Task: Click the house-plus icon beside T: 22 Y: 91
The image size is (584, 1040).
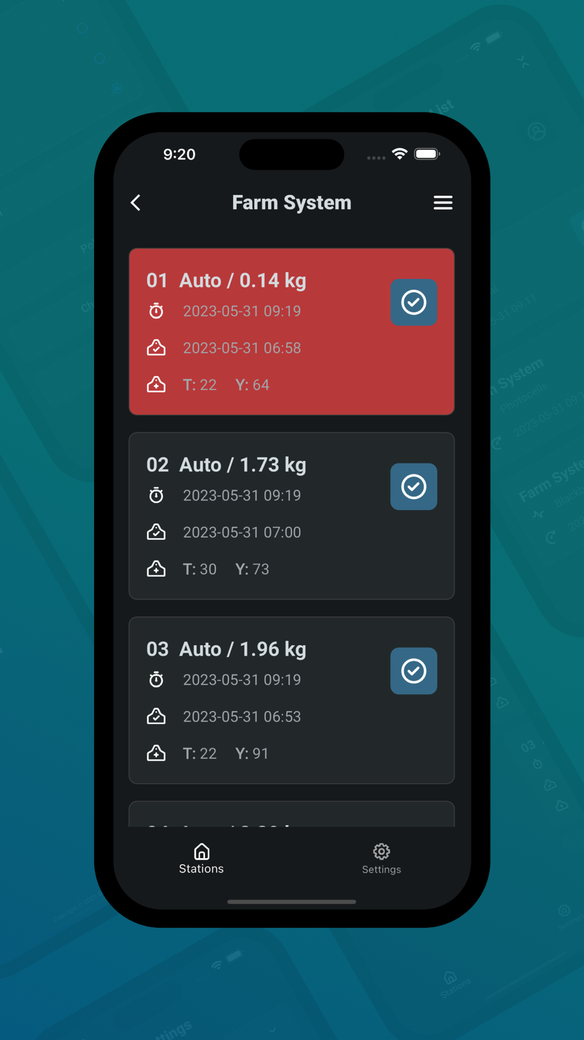Action: 156,753
